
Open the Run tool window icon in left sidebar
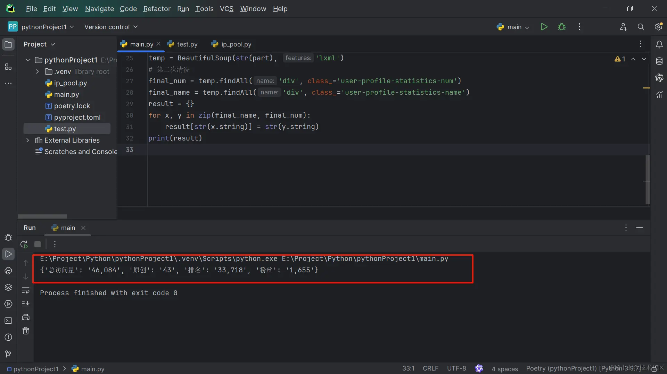[x=8, y=254]
